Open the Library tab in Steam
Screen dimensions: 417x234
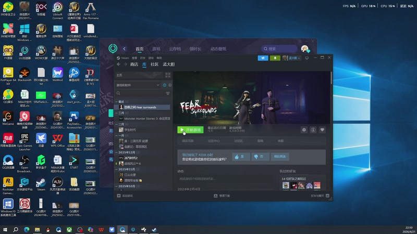point(144,64)
